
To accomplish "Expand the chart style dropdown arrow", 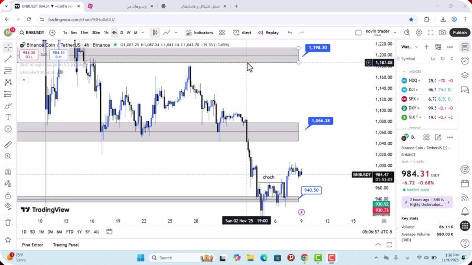I will pyautogui.click(x=176, y=33).
